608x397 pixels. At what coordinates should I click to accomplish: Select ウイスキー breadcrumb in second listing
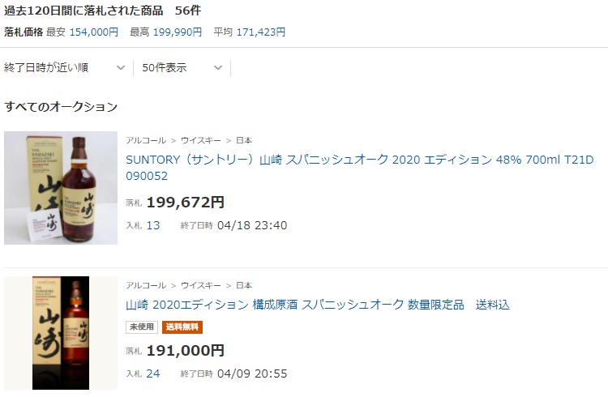201,285
